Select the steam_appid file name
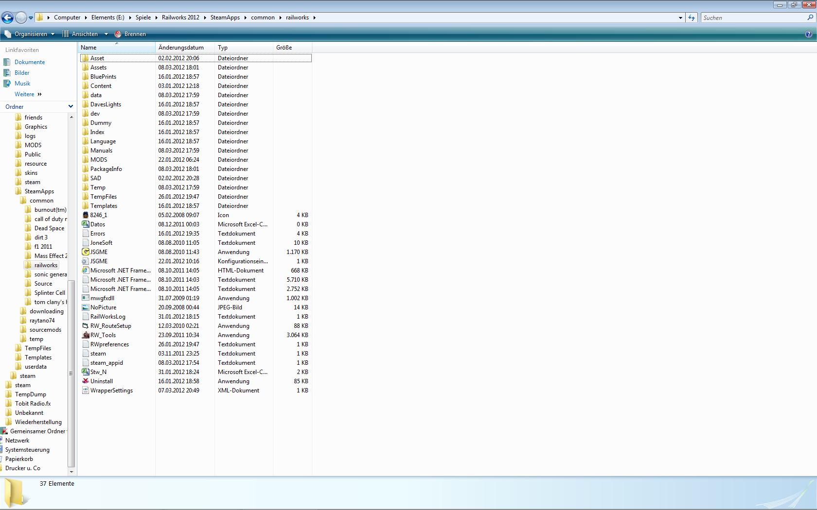This screenshot has width=817, height=510. [107, 363]
